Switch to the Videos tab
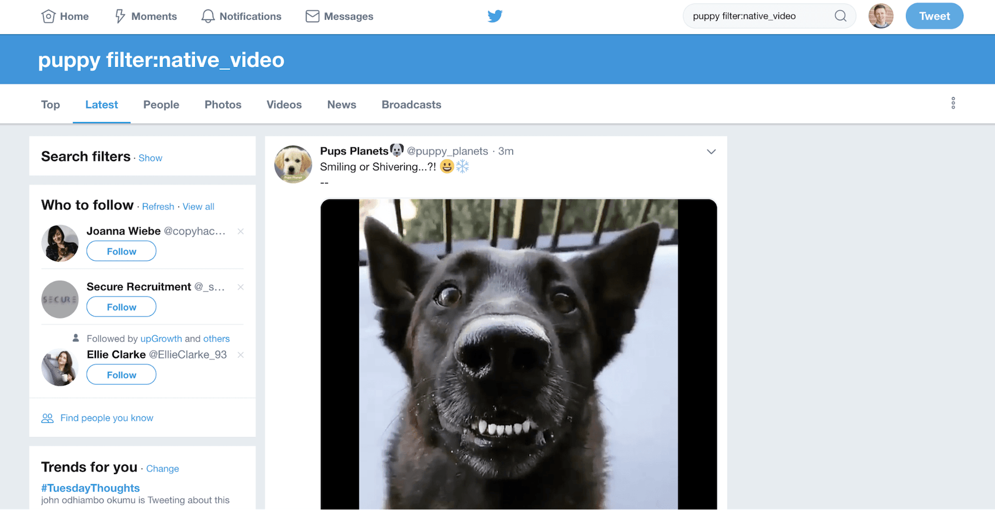The height and width of the screenshot is (510, 995). coord(284,105)
